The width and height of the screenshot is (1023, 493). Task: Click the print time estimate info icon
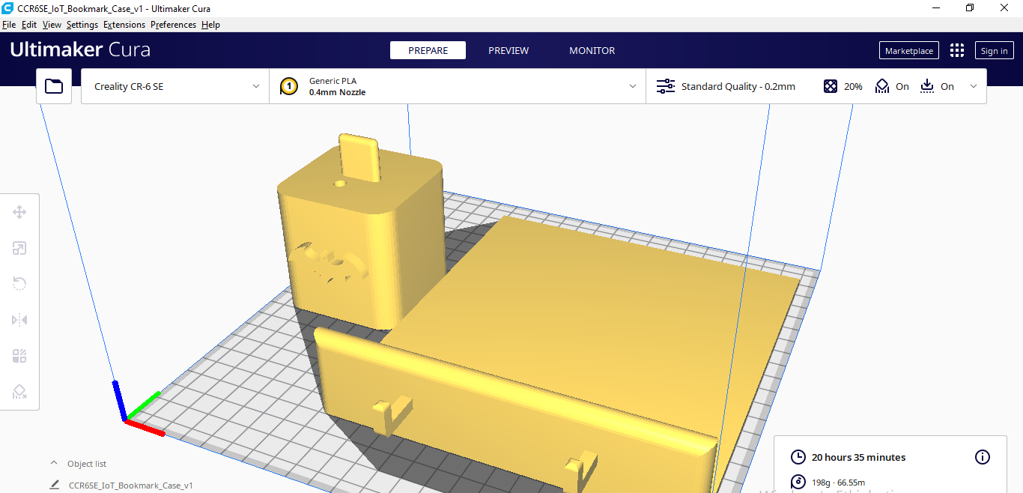tap(983, 457)
